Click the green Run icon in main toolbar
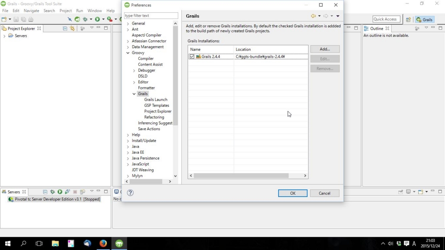This screenshot has height=250, width=445. click(97, 19)
